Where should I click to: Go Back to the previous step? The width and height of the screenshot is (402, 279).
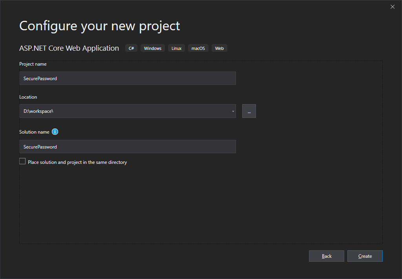[x=326, y=256]
